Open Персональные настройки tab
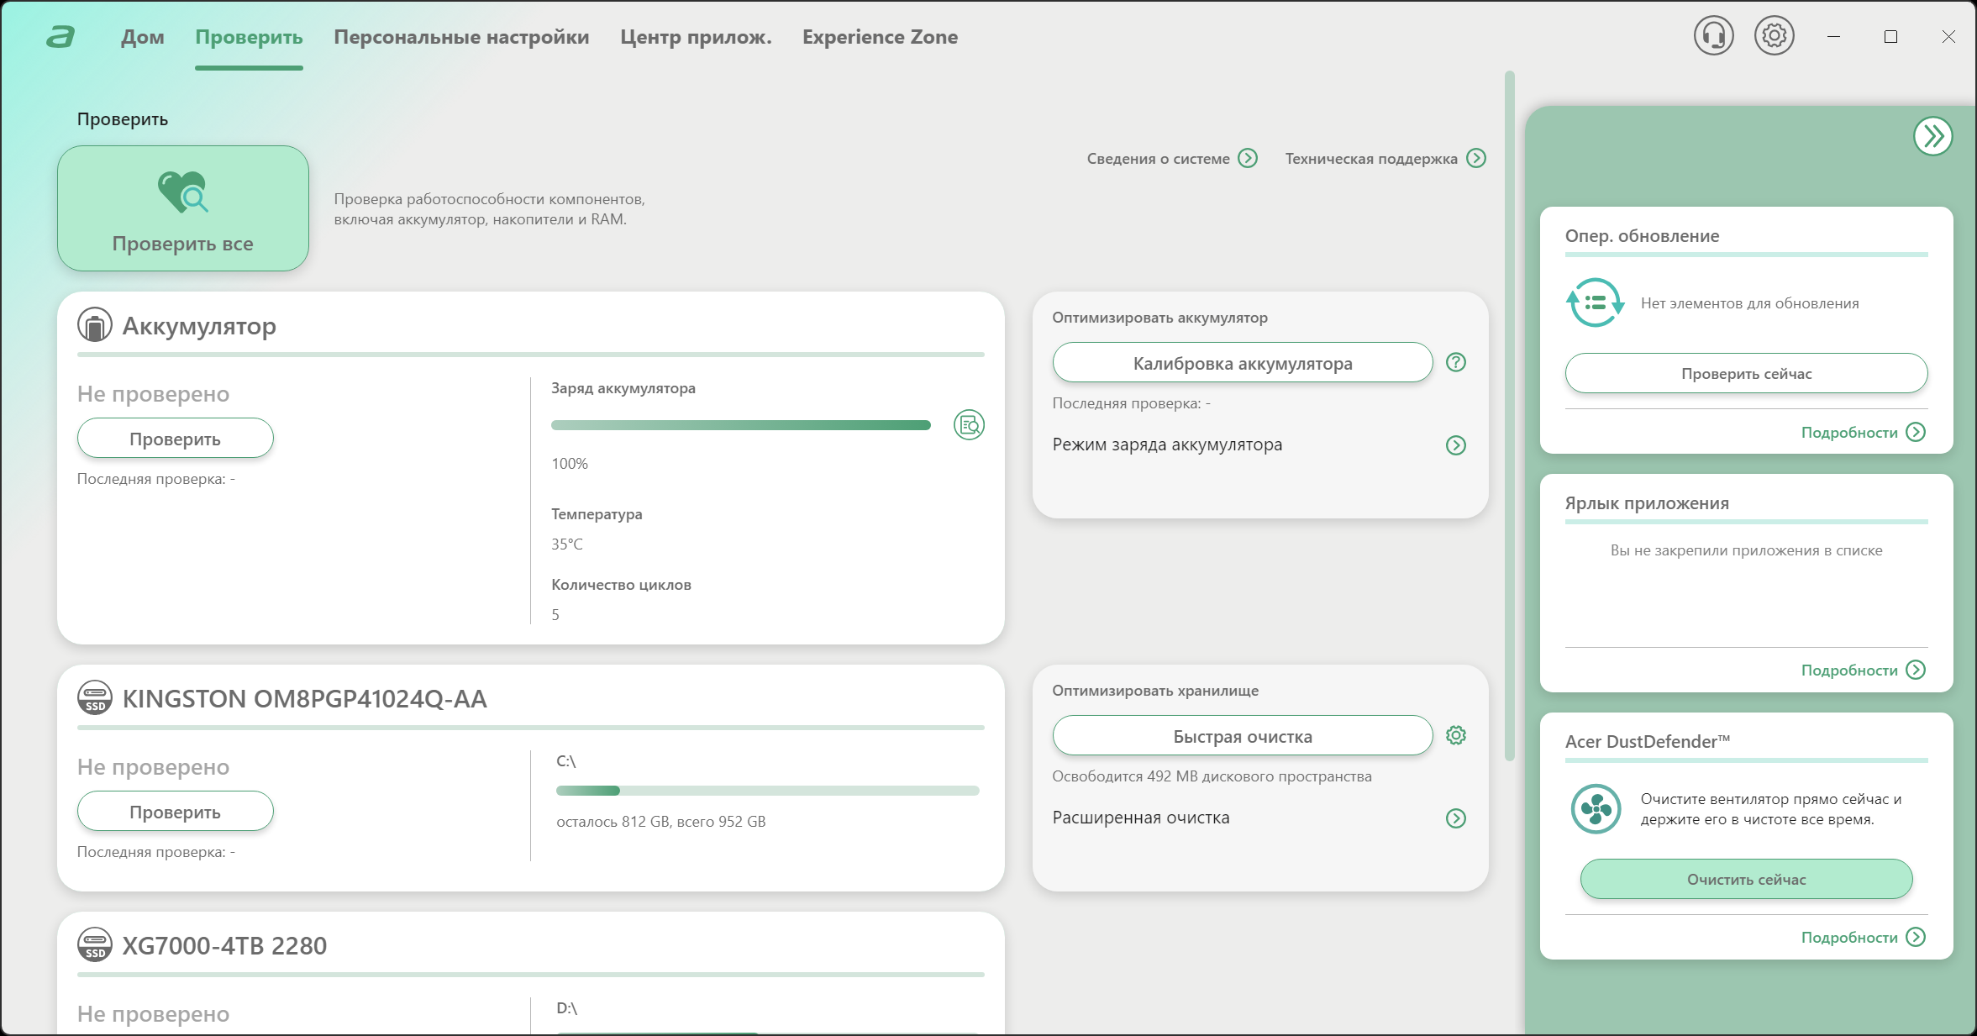This screenshot has height=1036, width=1977. point(461,37)
